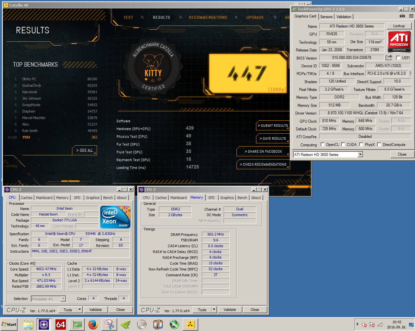Open the ATI Radeon HD 3600 Series dropdown
This screenshot has width=415, height=331.
point(328,155)
